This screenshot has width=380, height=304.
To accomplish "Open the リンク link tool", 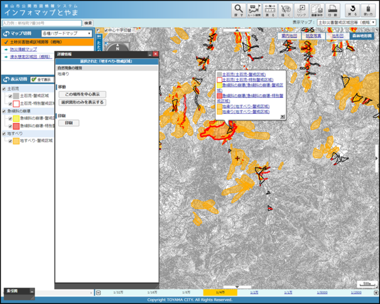I will click(x=301, y=11).
